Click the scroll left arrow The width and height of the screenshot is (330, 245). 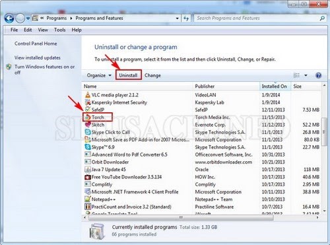click(85, 217)
